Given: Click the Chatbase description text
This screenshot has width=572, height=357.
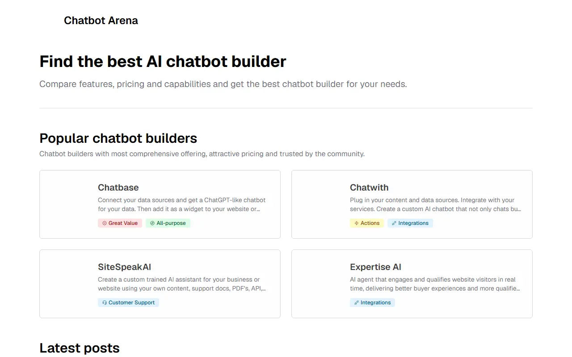Looking at the screenshot, I should point(182,204).
